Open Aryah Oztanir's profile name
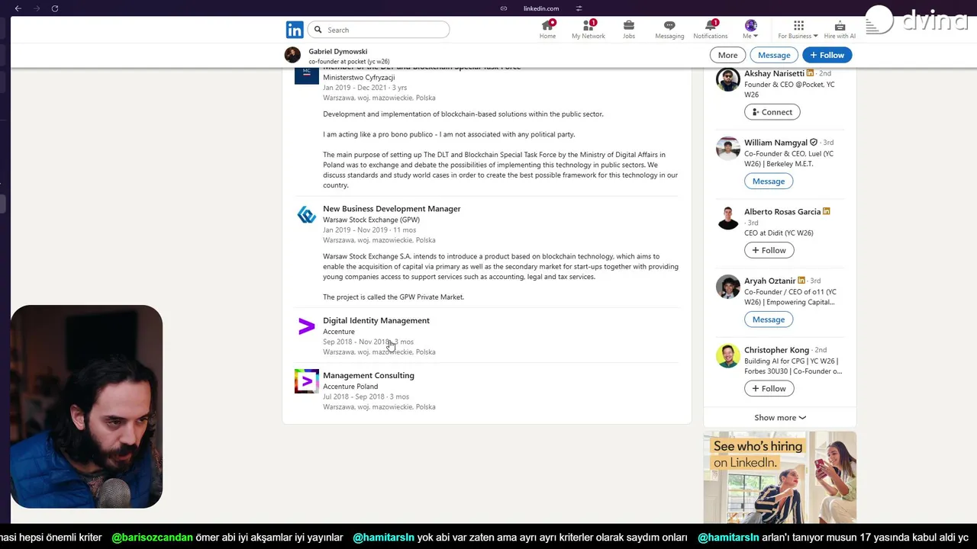The image size is (977, 549). point(769,281)
